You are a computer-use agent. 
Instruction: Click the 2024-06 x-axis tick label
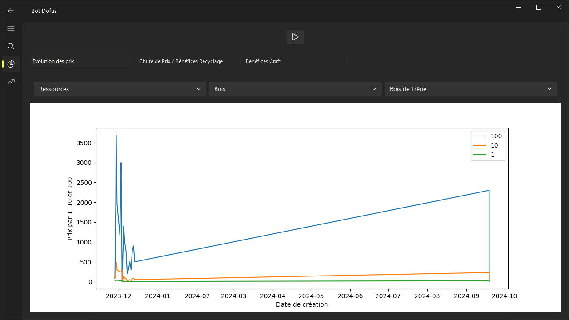click(351, 296)
